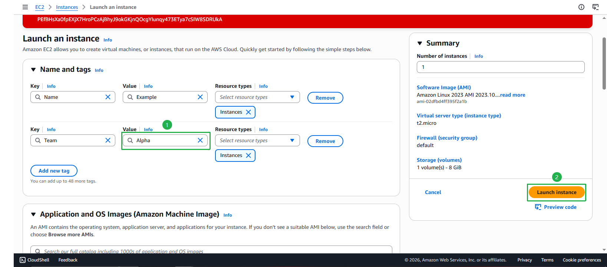Remove the Team tag row

tap(325, 141)
